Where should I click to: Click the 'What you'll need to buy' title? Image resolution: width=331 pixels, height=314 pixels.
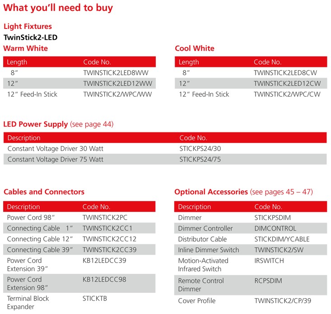tap(58, 8)
